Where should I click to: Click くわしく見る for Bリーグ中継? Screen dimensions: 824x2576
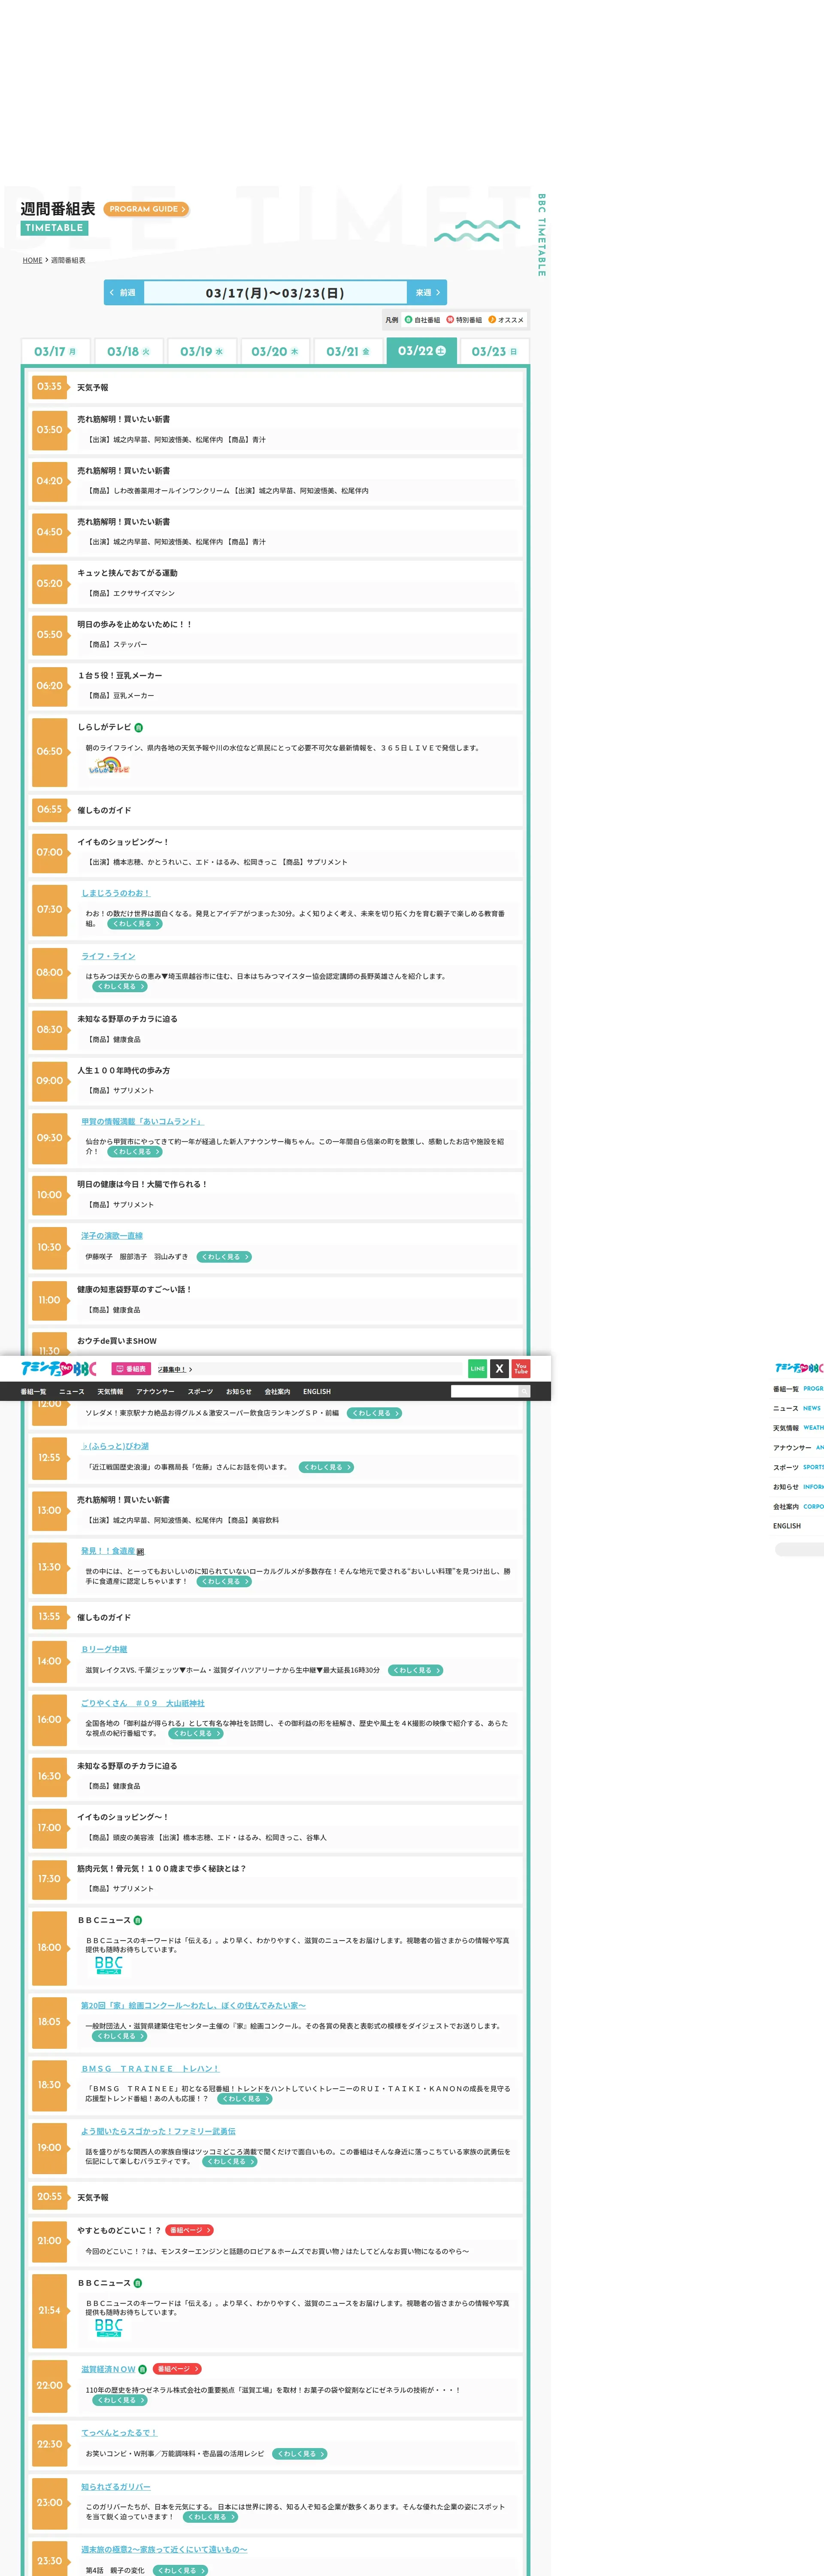[x=415, y=1670]
